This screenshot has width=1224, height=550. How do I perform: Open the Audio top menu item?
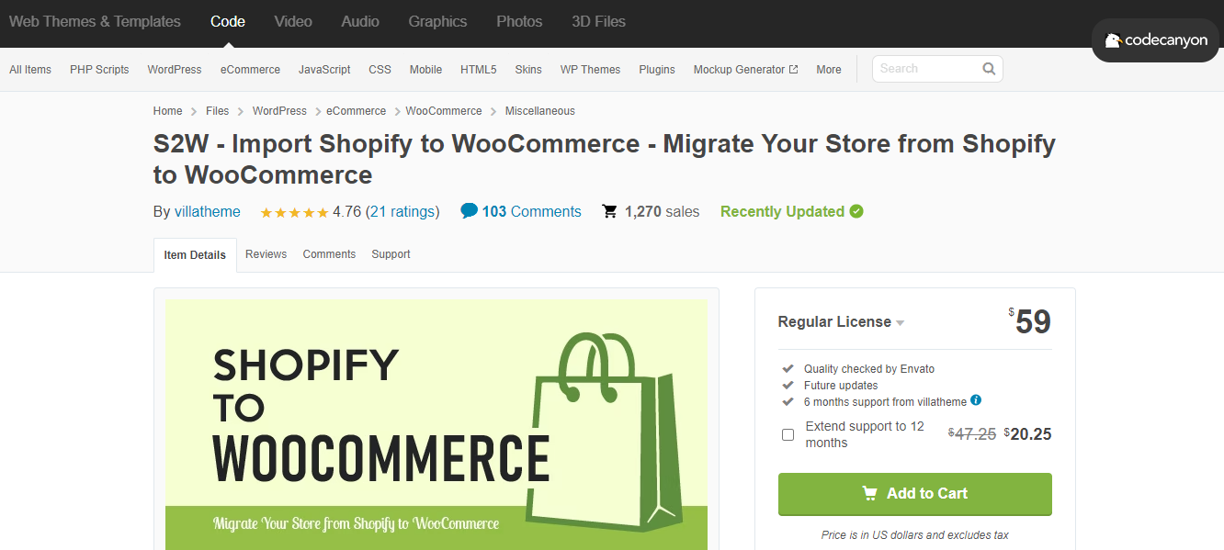click(360, 21)
